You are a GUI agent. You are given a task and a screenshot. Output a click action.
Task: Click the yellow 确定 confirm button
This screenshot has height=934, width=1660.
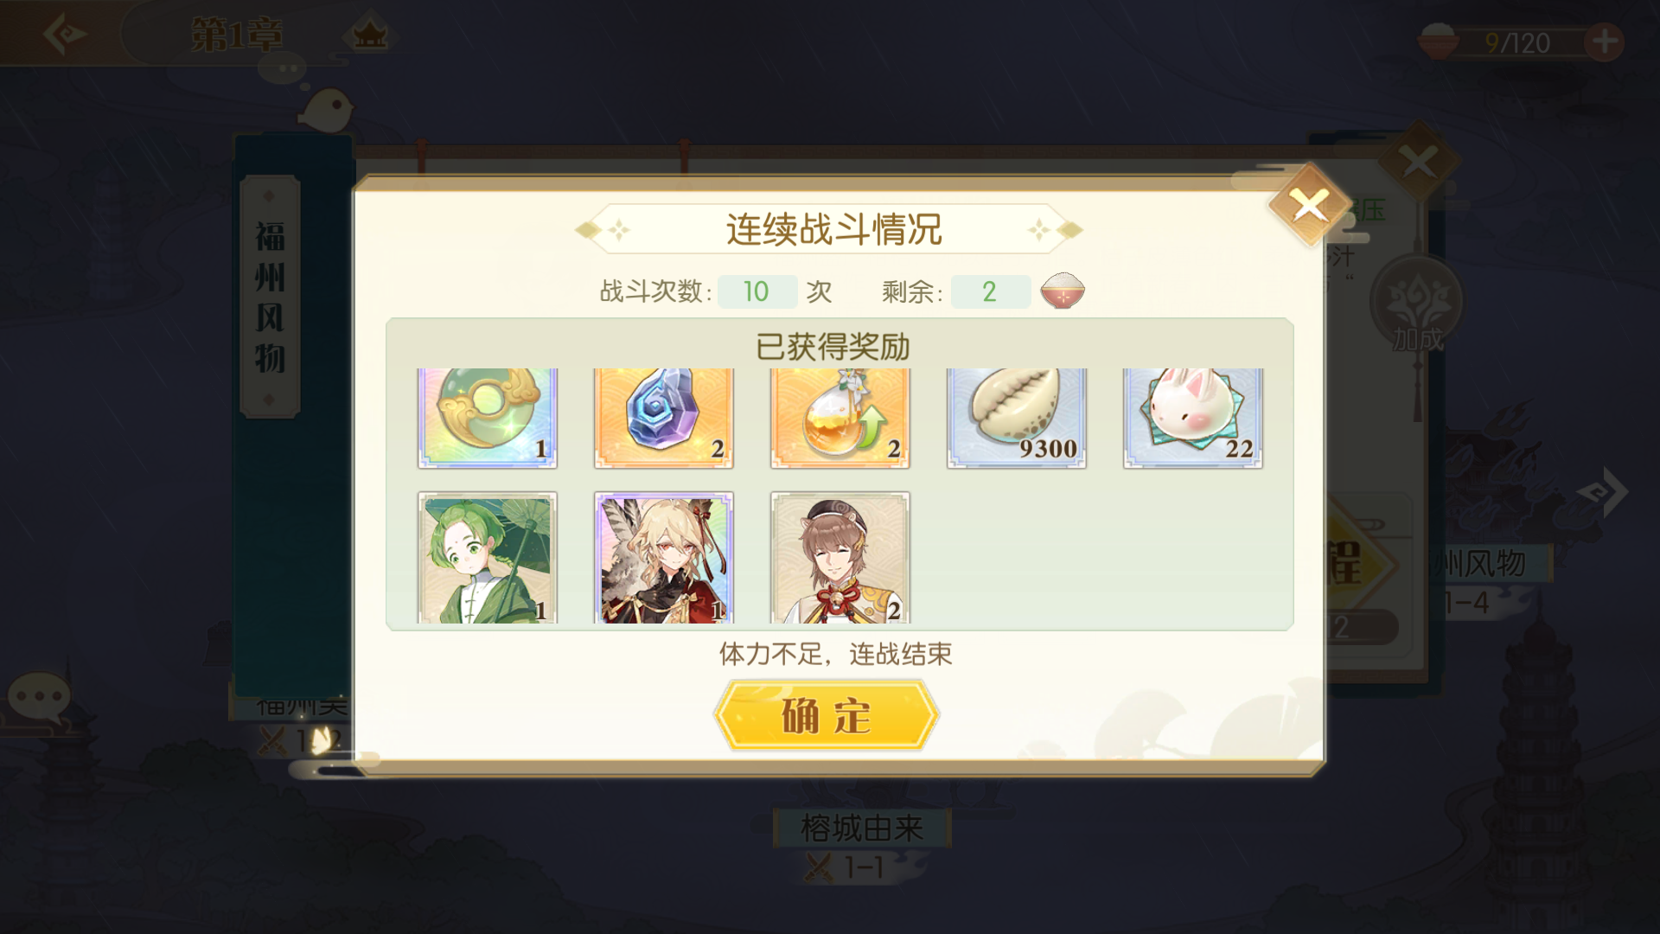click(826, 715)
